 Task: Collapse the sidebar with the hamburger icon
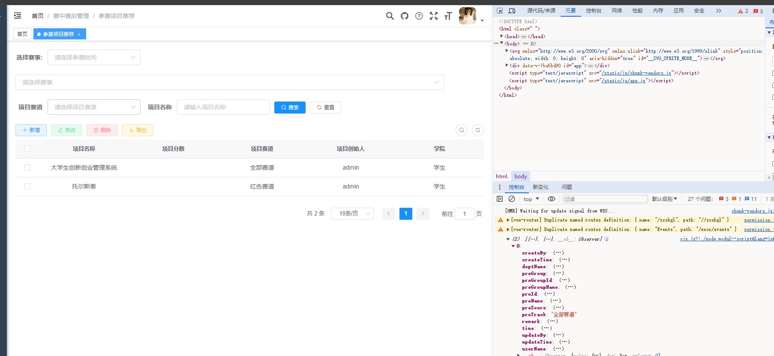click(x=18, y=16)
